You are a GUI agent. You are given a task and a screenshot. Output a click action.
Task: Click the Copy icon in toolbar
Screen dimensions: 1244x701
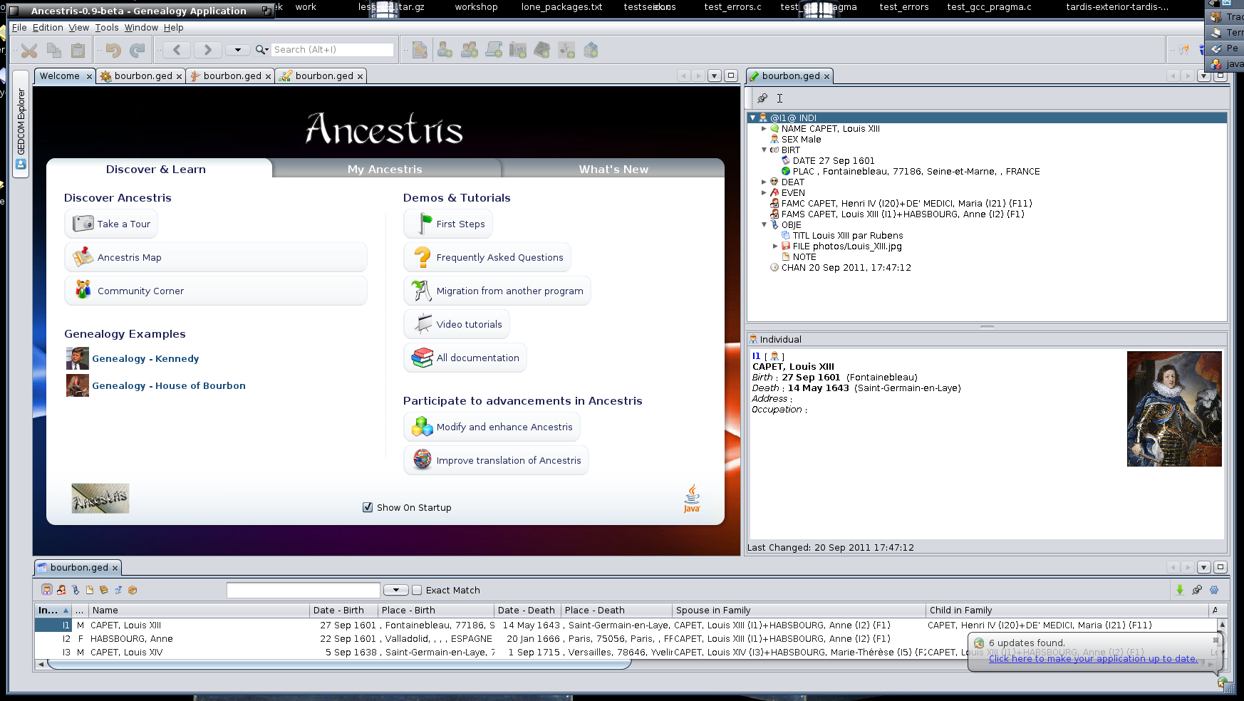[53, 50]
